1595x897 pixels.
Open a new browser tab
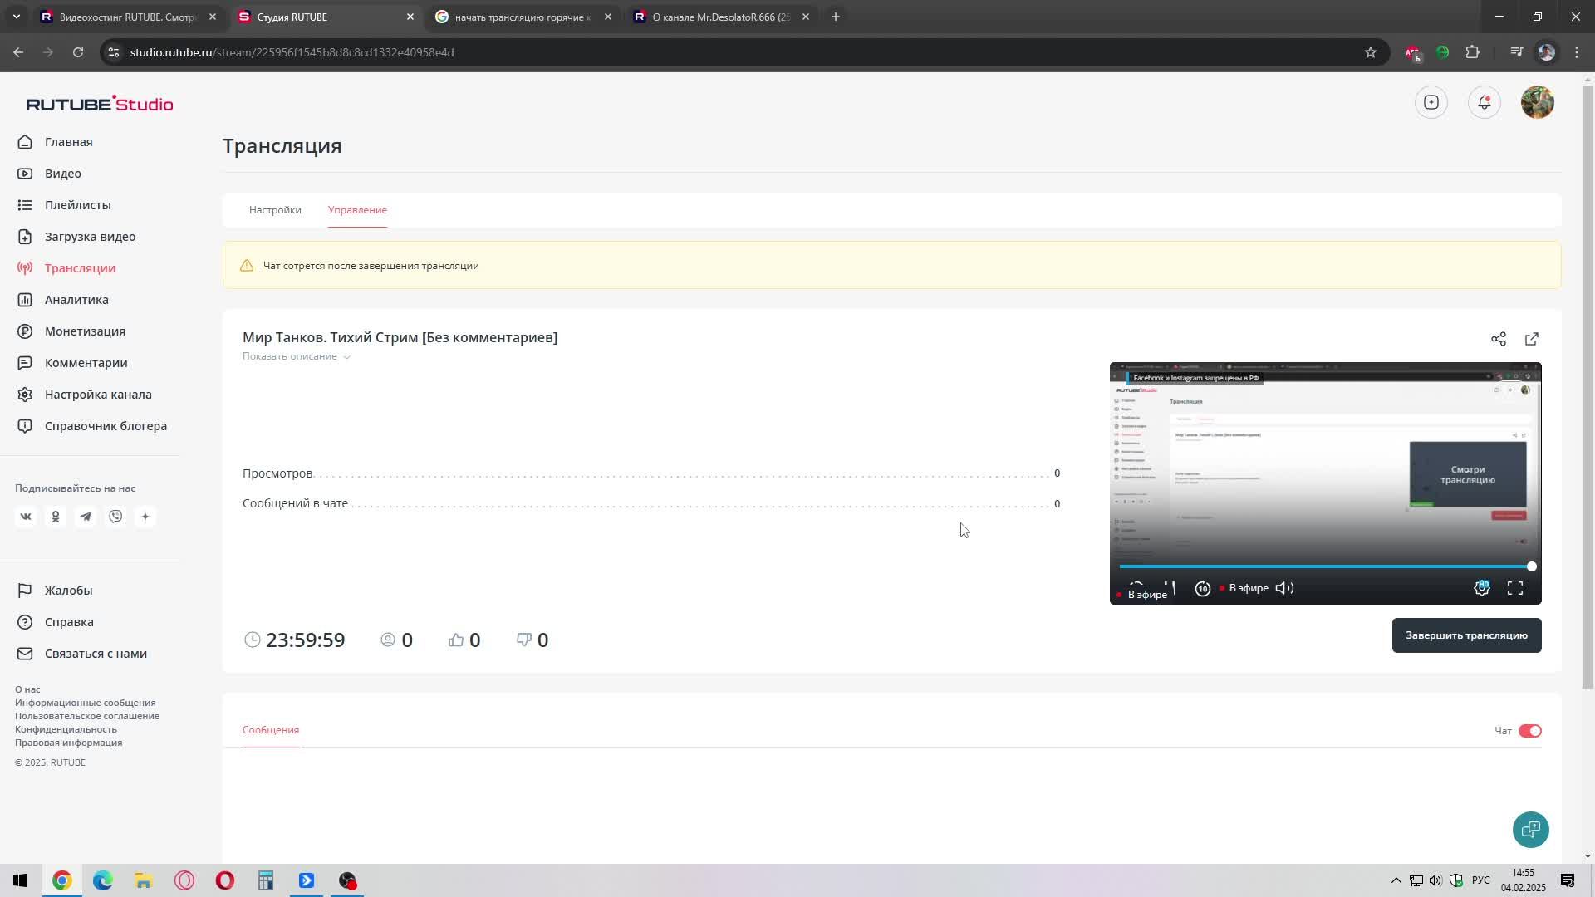point(836,17)
